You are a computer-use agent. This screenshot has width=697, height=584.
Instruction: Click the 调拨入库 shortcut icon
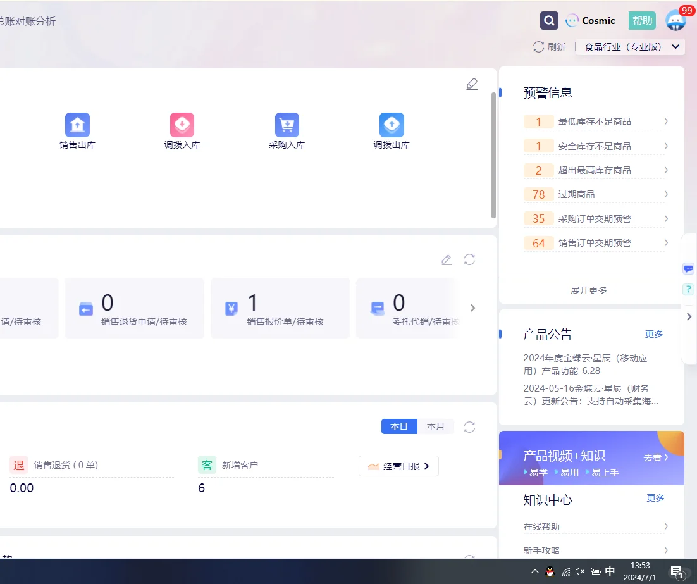182,125
